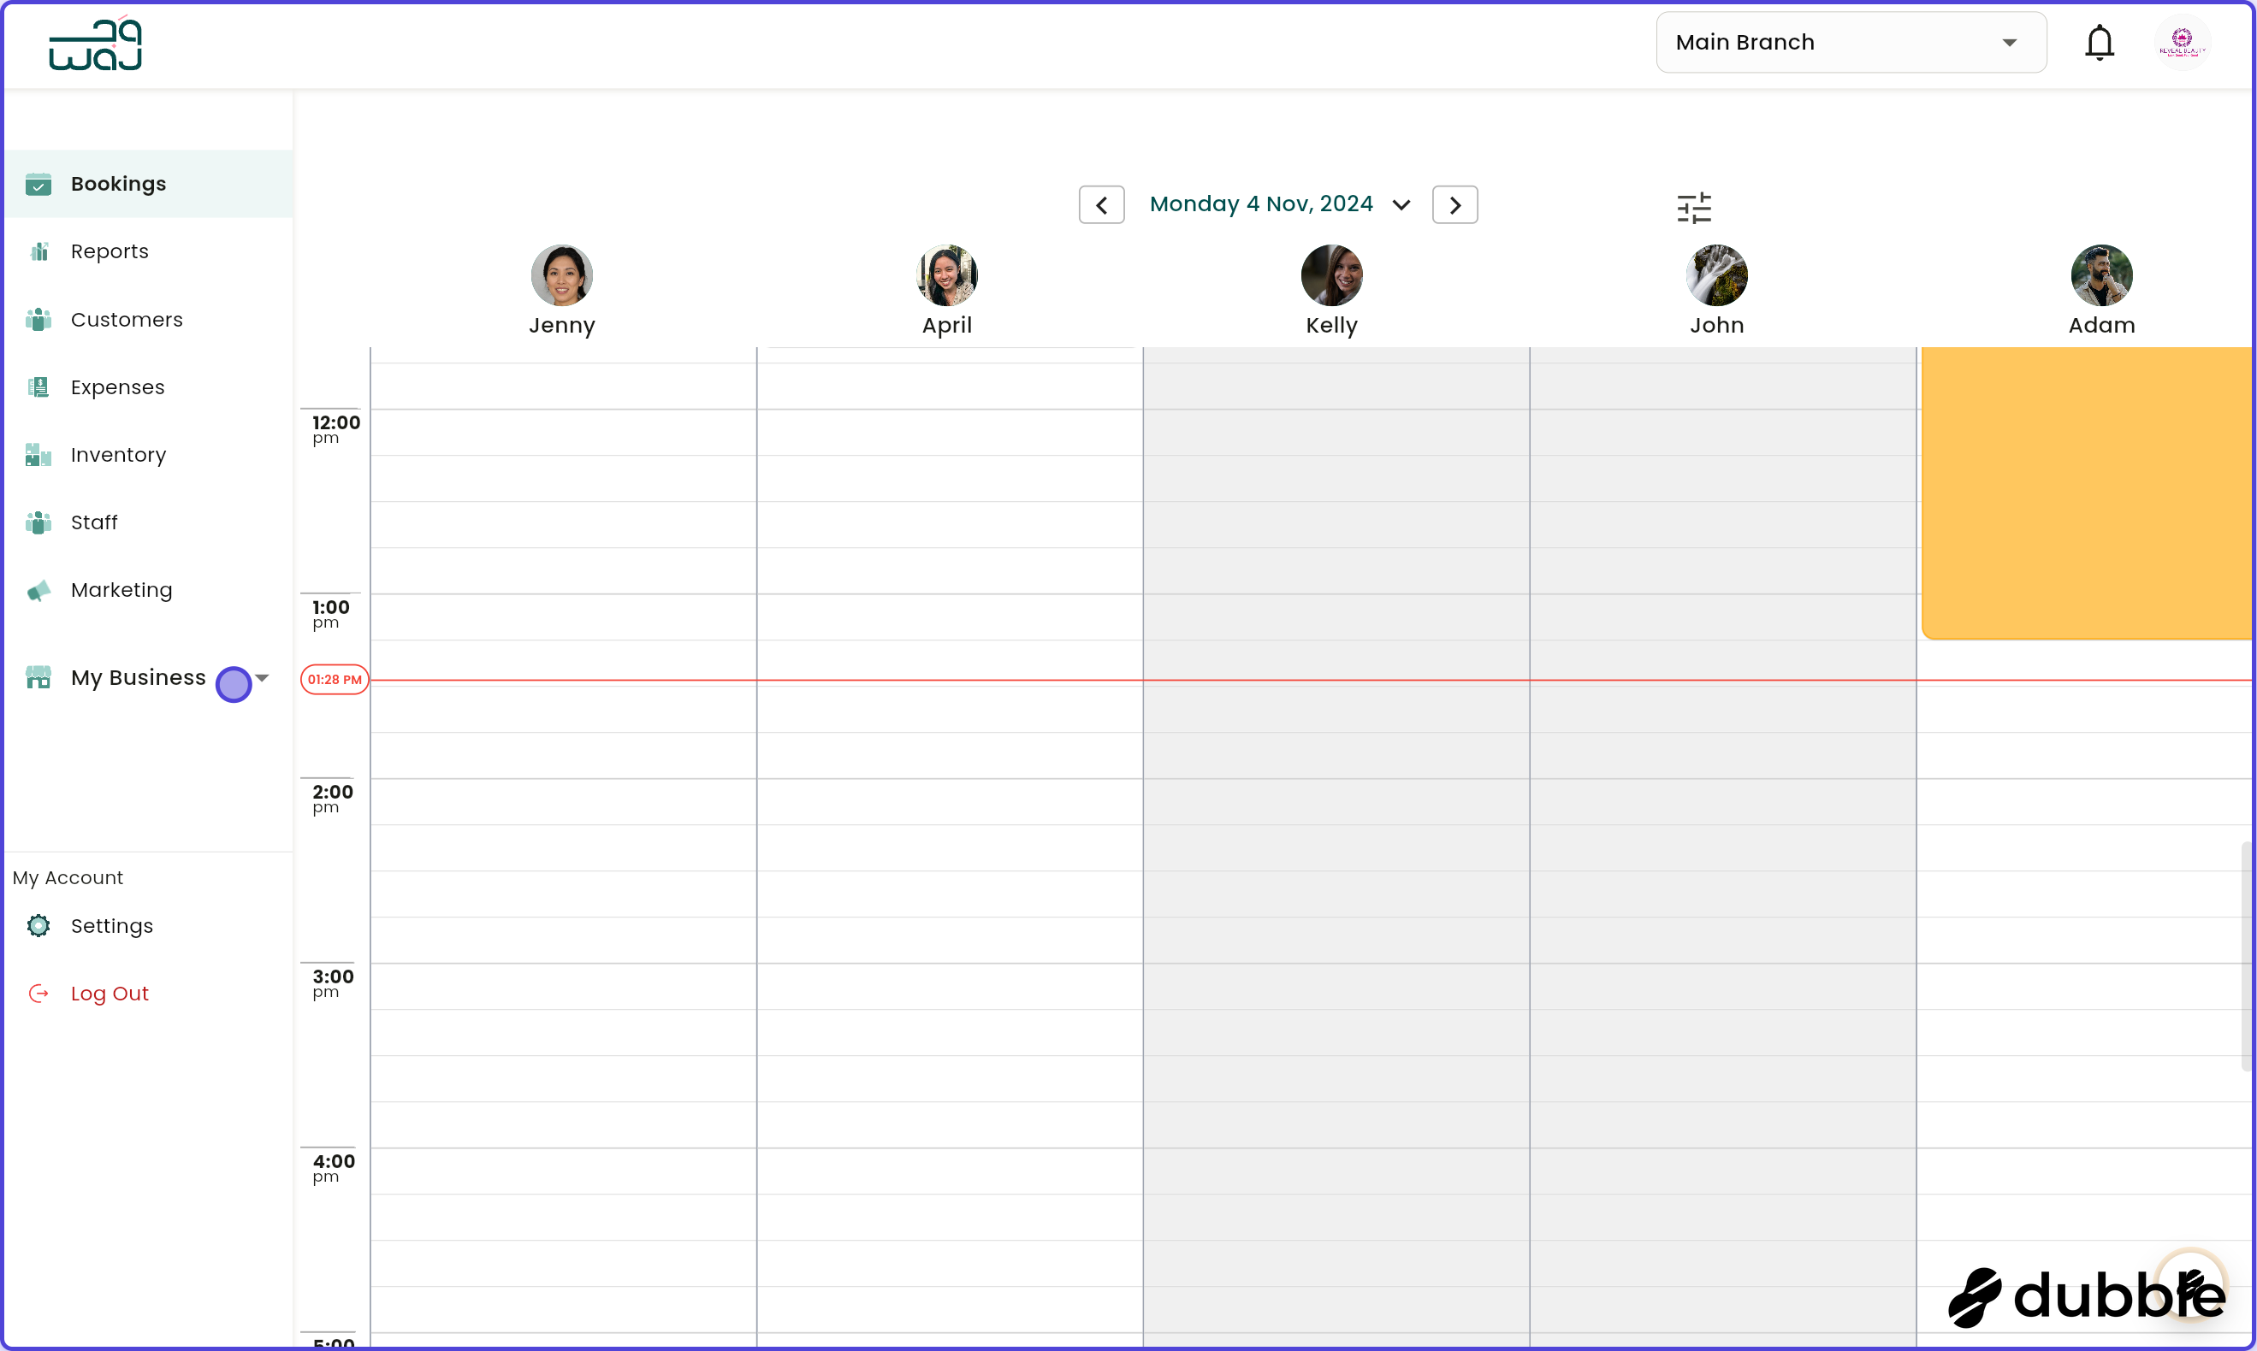Select the Staff icon
This screenshot has width=2257, height=1351.
tap(39, 522)
